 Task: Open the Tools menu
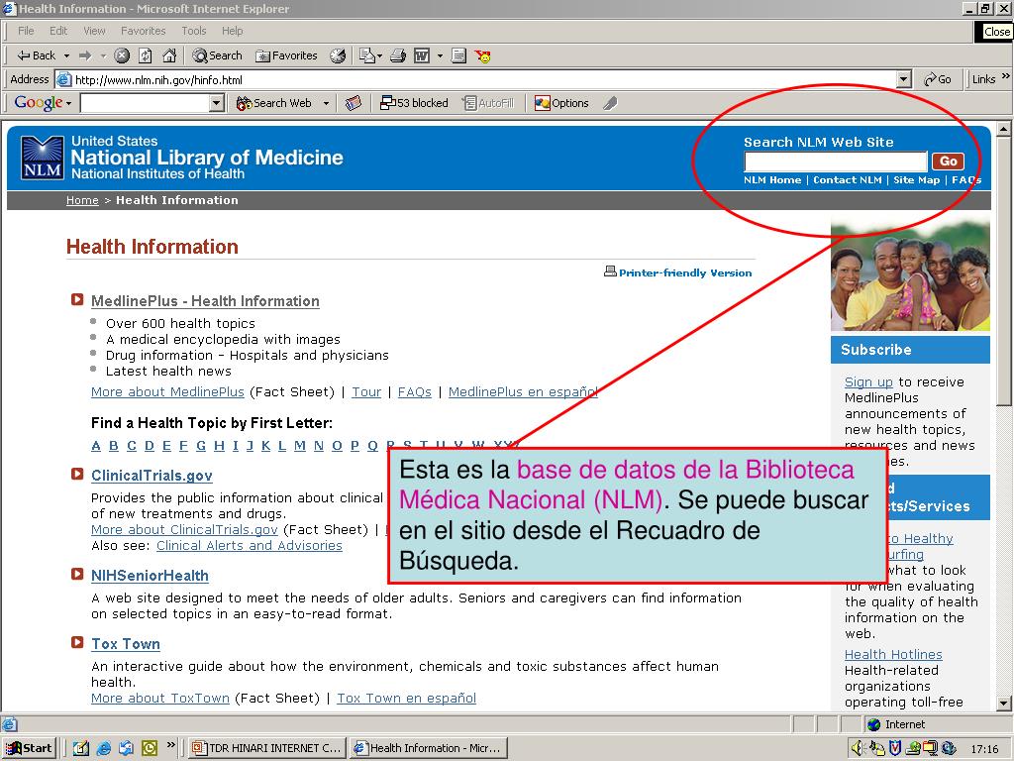pyautogui.click(x=193, y=31)
